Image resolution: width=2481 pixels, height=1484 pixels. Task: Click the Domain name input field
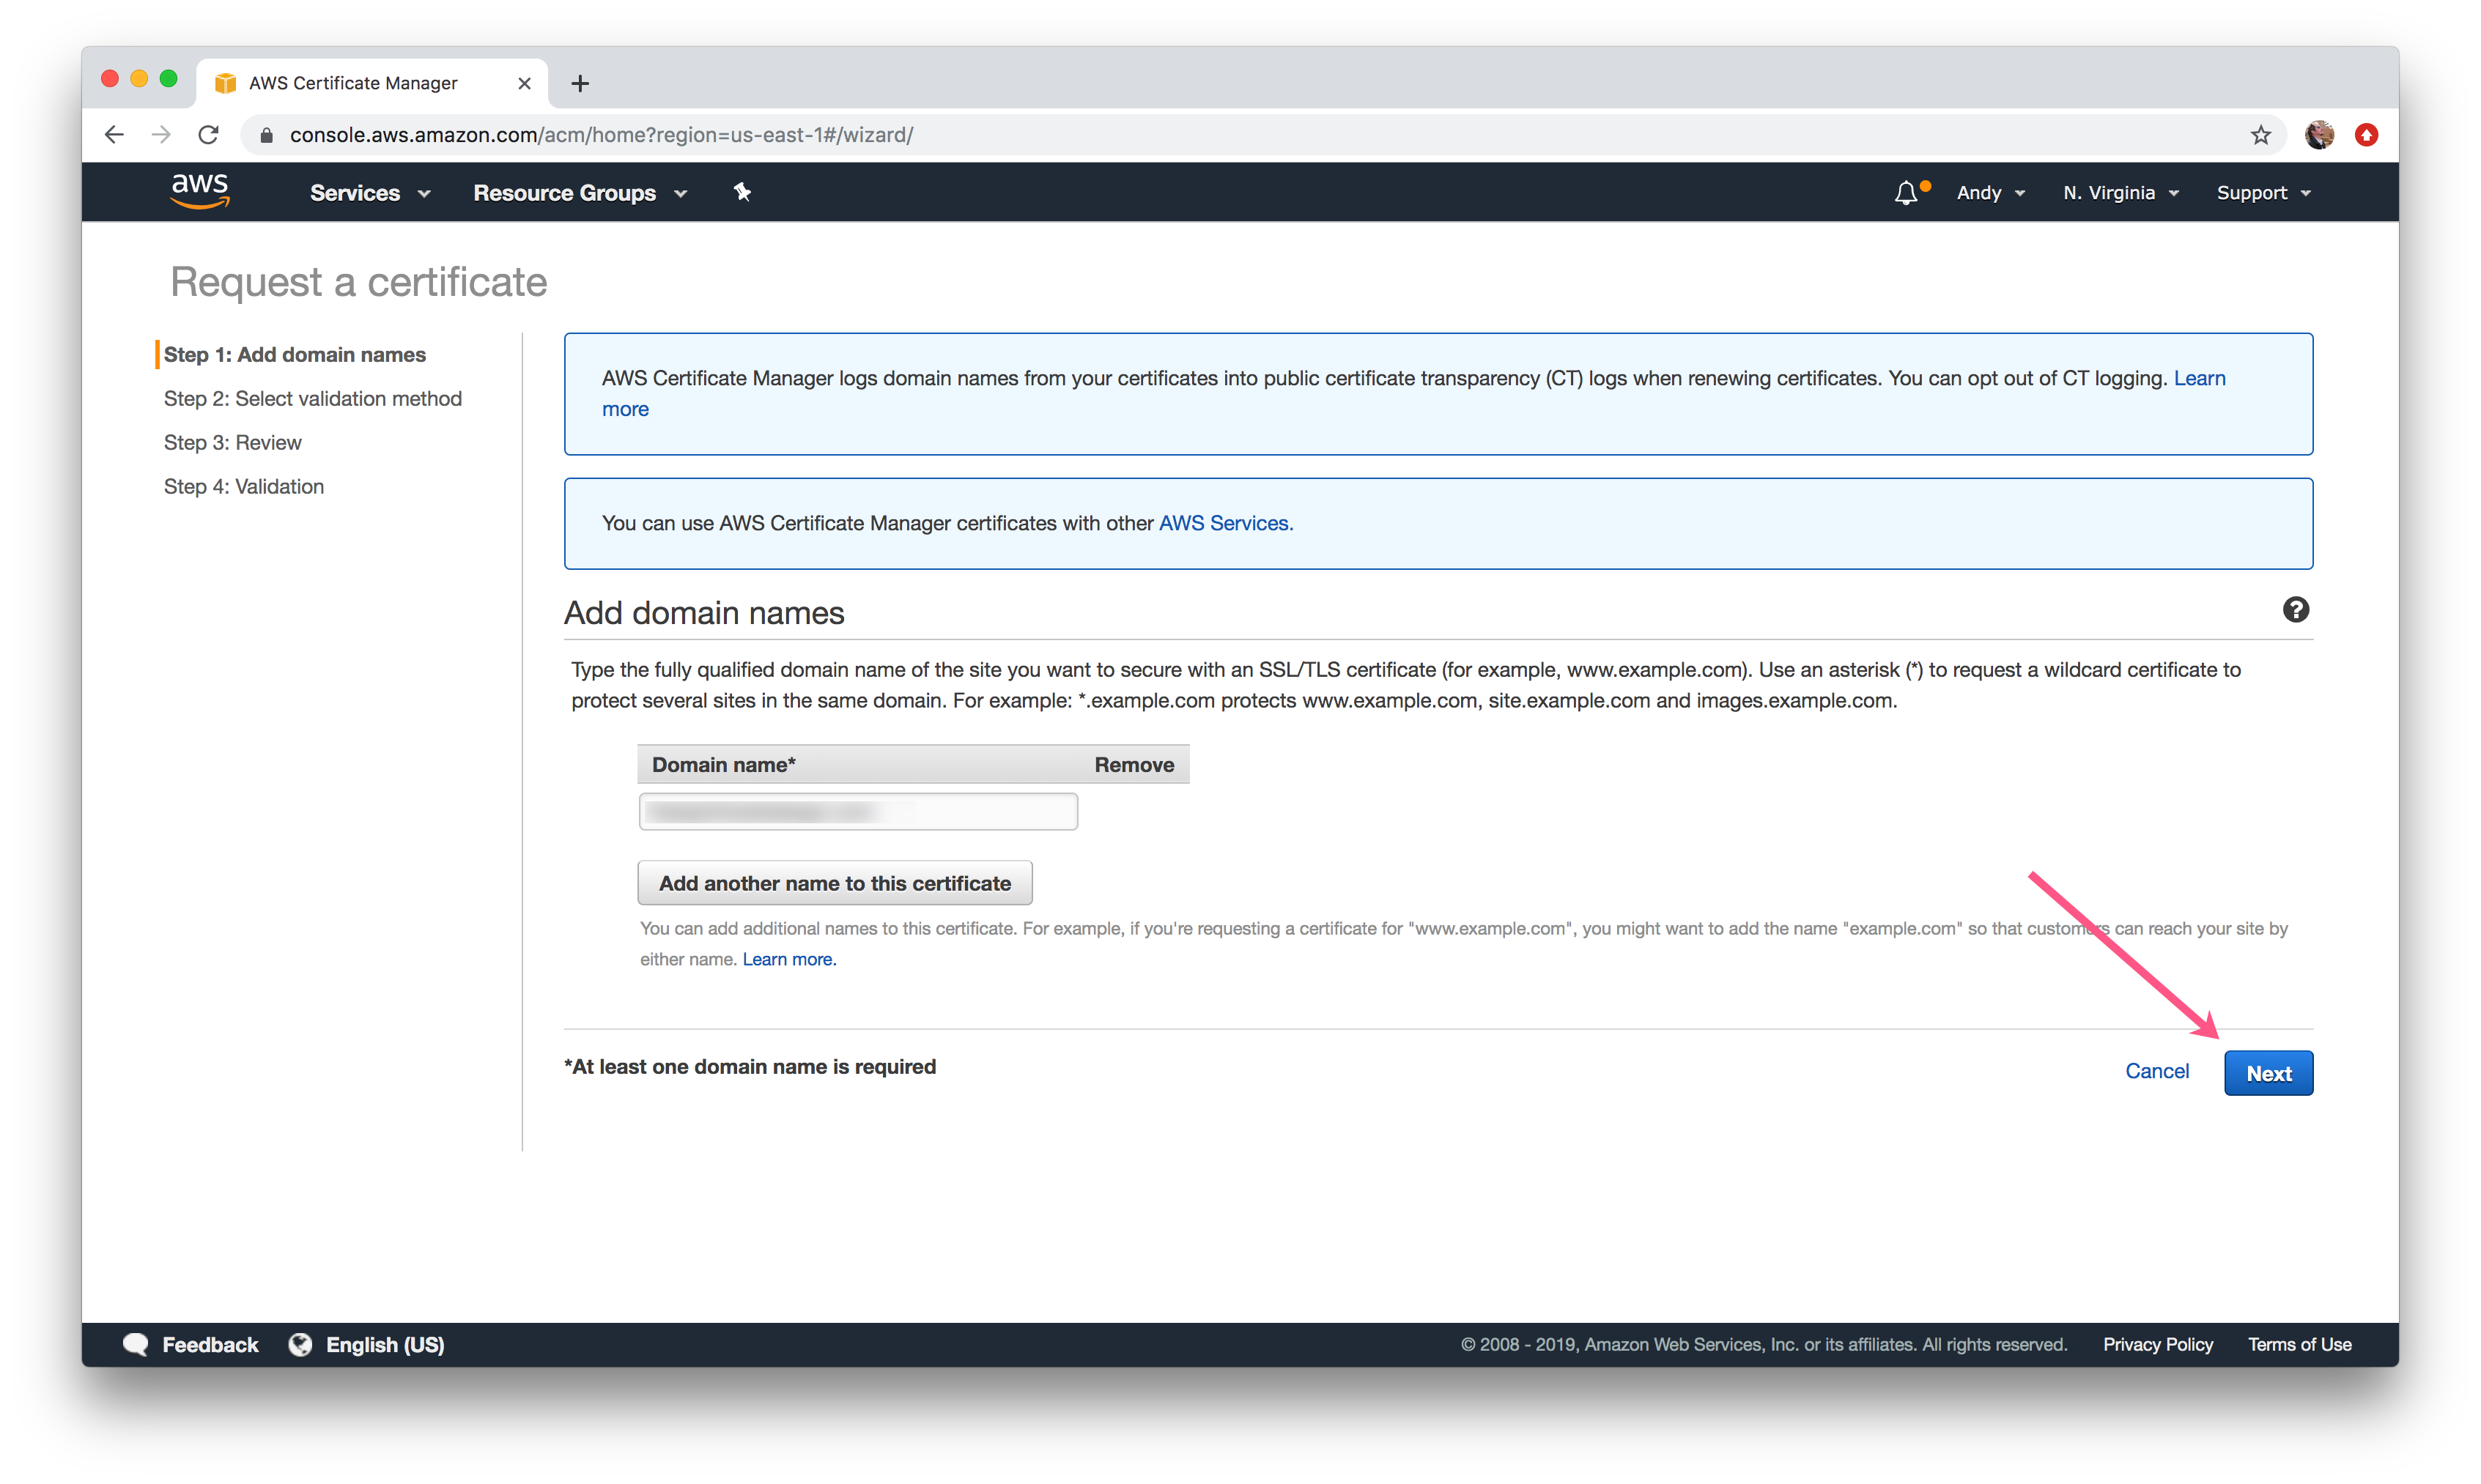(x=858, y=811)
